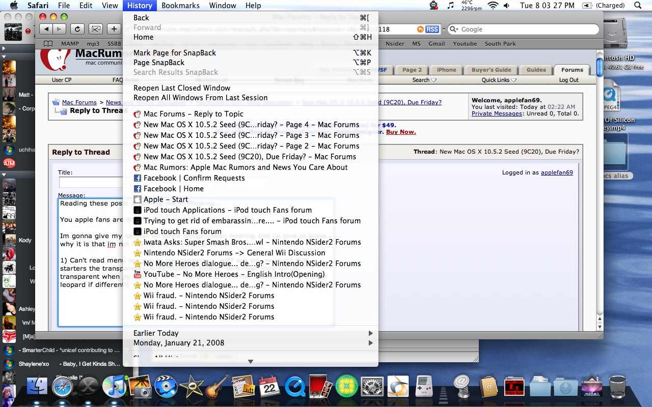Choose Mark Page for SnapBack

click(x=251, y=53)
